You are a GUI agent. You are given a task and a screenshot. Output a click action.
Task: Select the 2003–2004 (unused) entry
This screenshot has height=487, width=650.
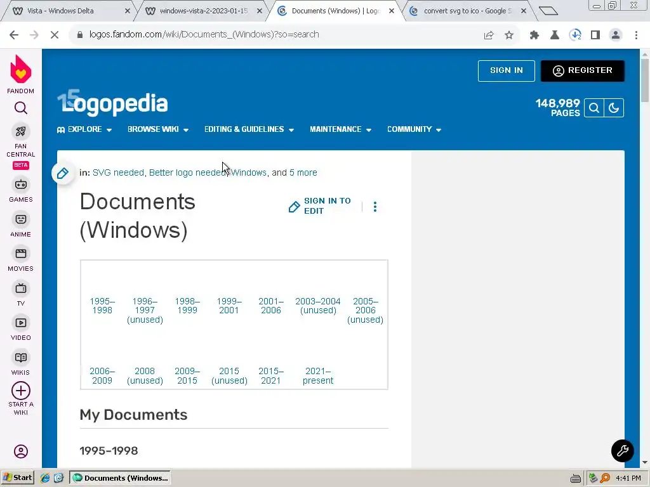(317, 306)
